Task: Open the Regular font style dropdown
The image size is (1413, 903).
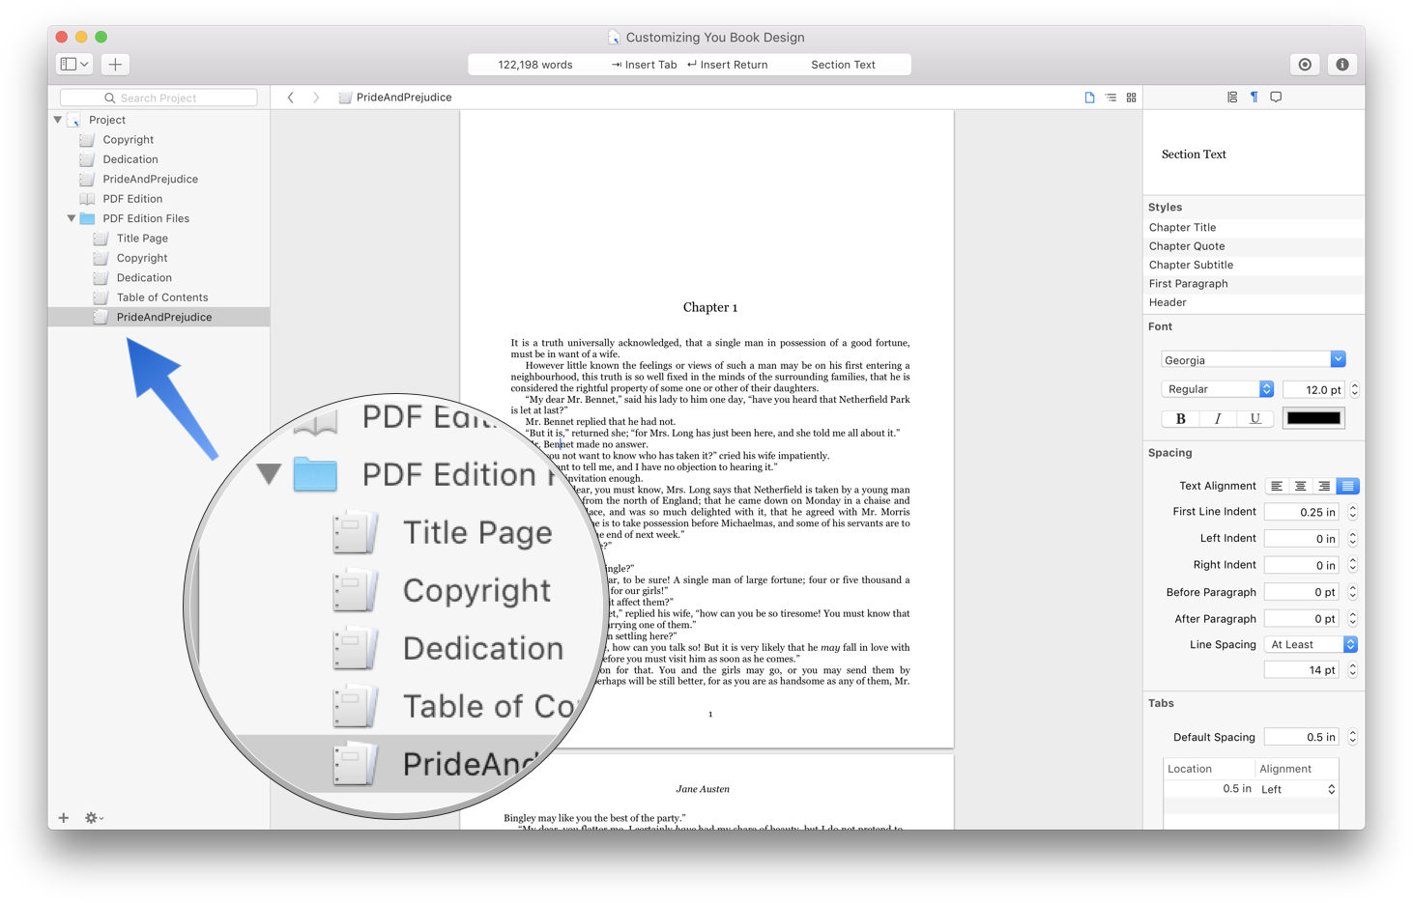Action: click(1217, 389)
